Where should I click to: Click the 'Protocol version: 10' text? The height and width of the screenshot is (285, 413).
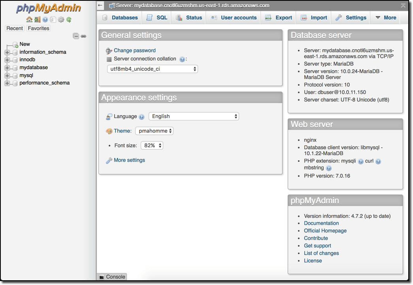pyautogui.click(x=326, y=85)
